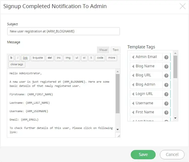Screen dimensions: 189x162
Task: Click the close tags button
Action: pos(17,64)
